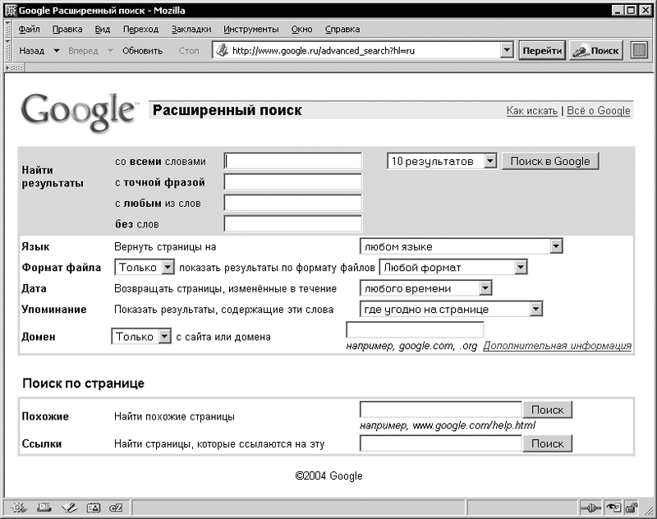The width and height of the screenshot is (657, 519).
Task: Toggle the online/offline plug icon
Action: pos(590,508)
